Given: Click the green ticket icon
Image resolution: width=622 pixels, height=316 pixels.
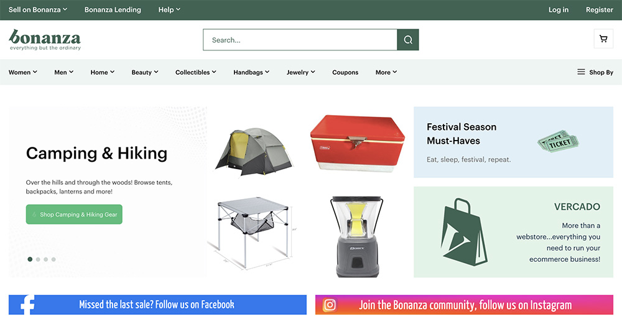Looking at the screenshot, I should pos(558,142).
